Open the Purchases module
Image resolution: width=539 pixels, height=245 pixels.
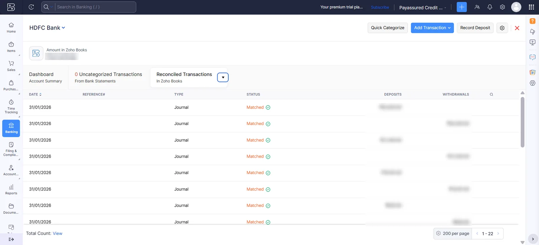(x=11, y=85)
